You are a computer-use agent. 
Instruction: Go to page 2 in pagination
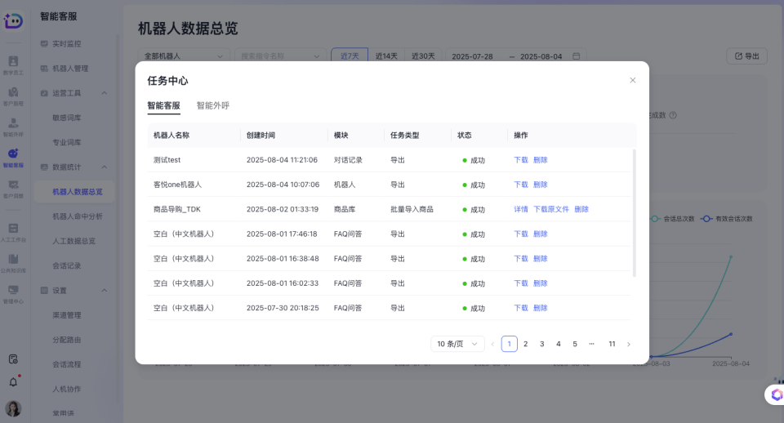[x=525, y=344]
